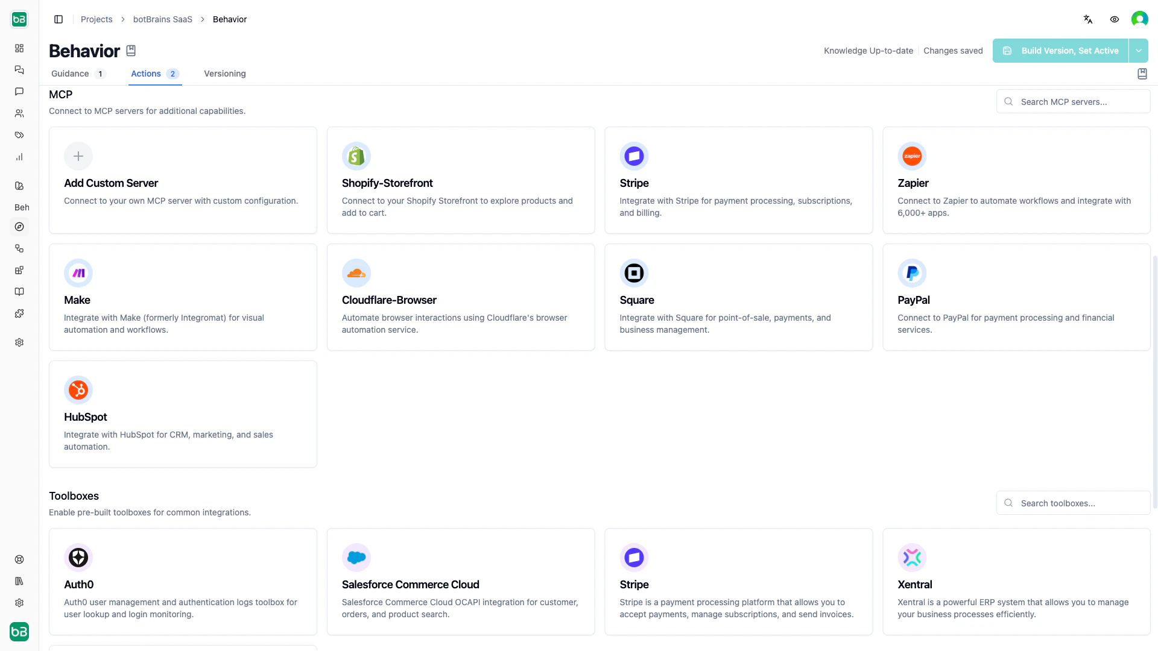This screenshot has height=651, width=1158.
Task: Click the HubSpot card title
Action: point(85,417)
